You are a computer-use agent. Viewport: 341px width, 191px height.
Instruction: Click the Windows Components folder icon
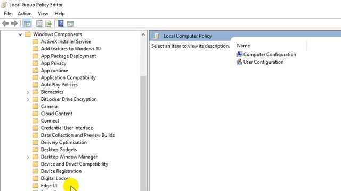click(28, 34)
